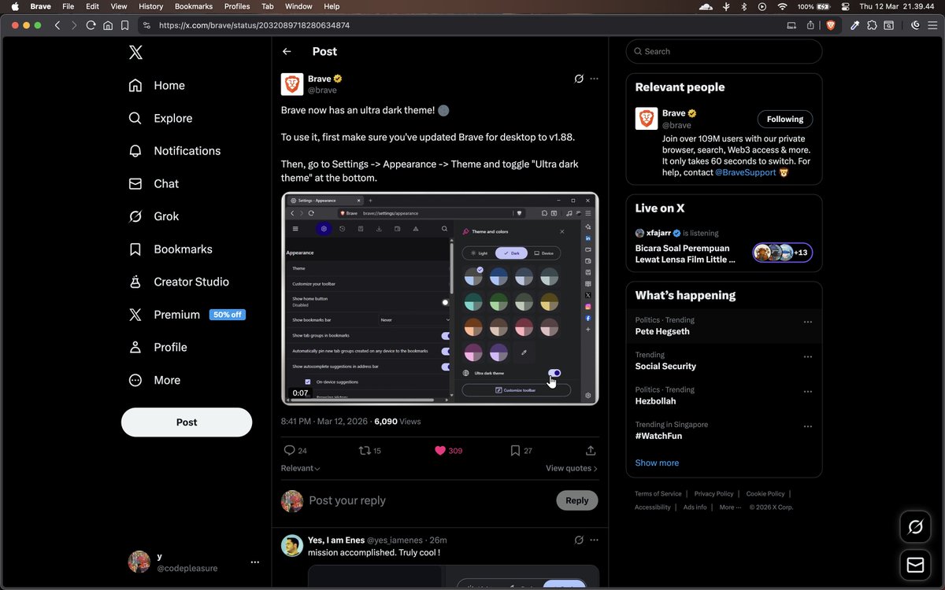Image resolution: width=945 pixels, height=590 pixels.
Task: Open the Extensions puzzle icon
Action: point(872,25)
